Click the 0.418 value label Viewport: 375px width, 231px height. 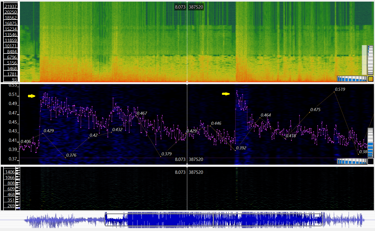point(291,136)
